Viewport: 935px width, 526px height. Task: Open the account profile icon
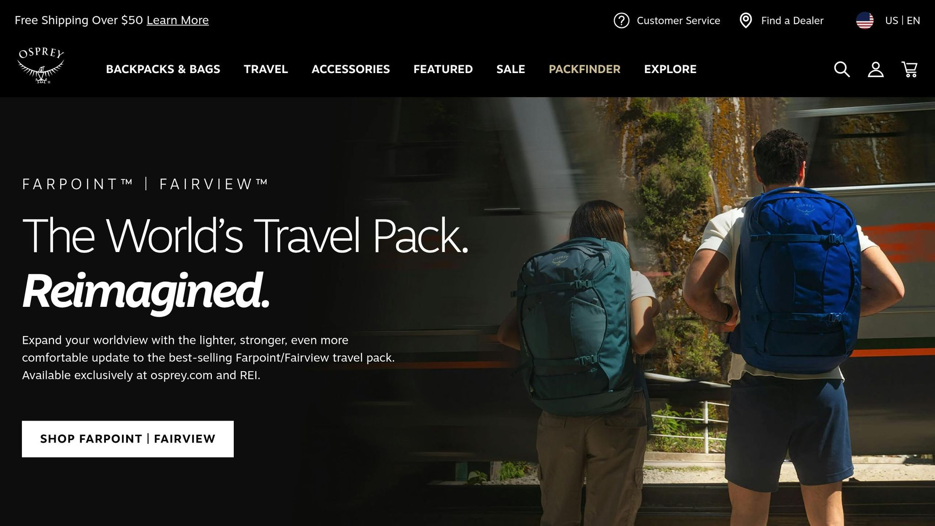coord(876,69)
